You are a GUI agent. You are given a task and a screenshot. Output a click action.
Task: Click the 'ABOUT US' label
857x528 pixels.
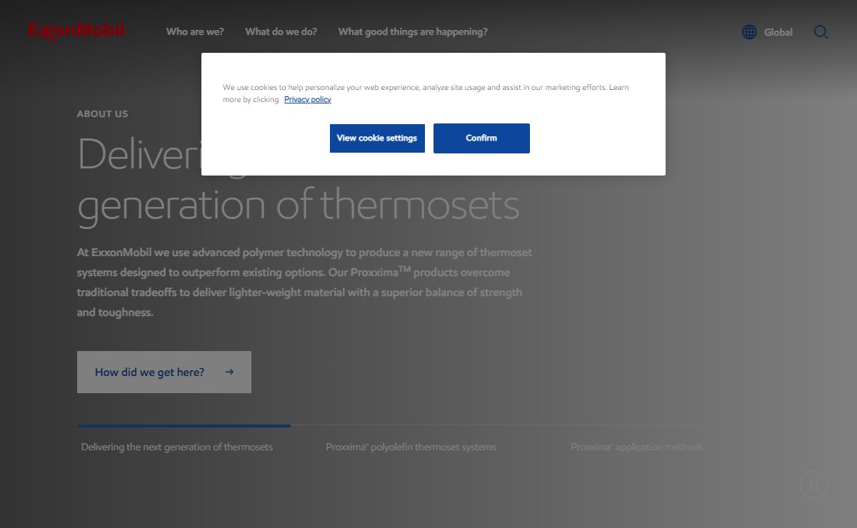[x=103, y=114]
